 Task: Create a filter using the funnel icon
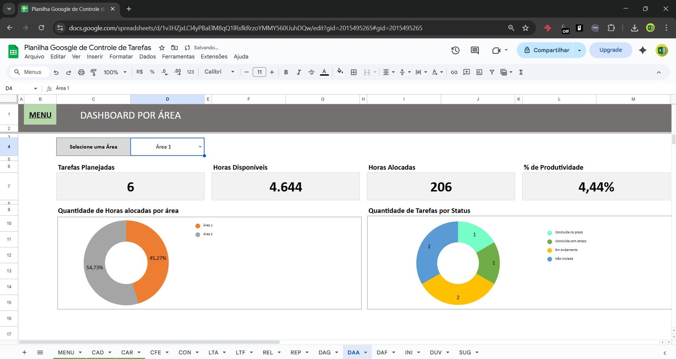point(492,72)
